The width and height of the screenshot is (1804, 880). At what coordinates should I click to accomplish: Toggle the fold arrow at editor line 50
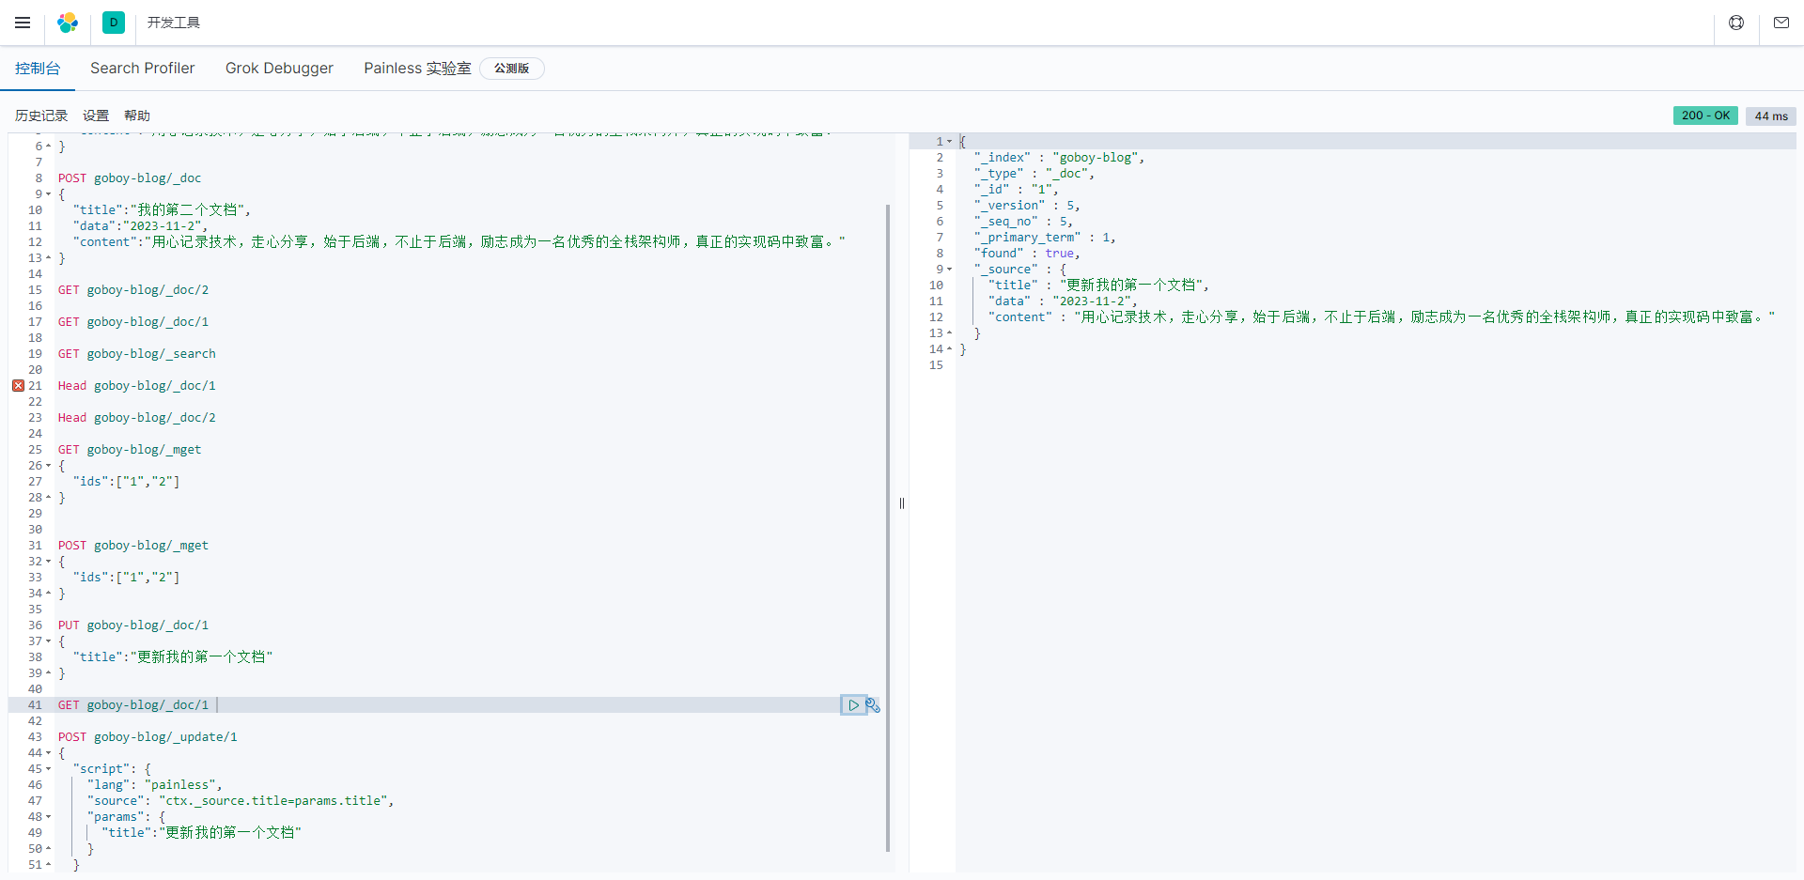[x=49, y=849]
